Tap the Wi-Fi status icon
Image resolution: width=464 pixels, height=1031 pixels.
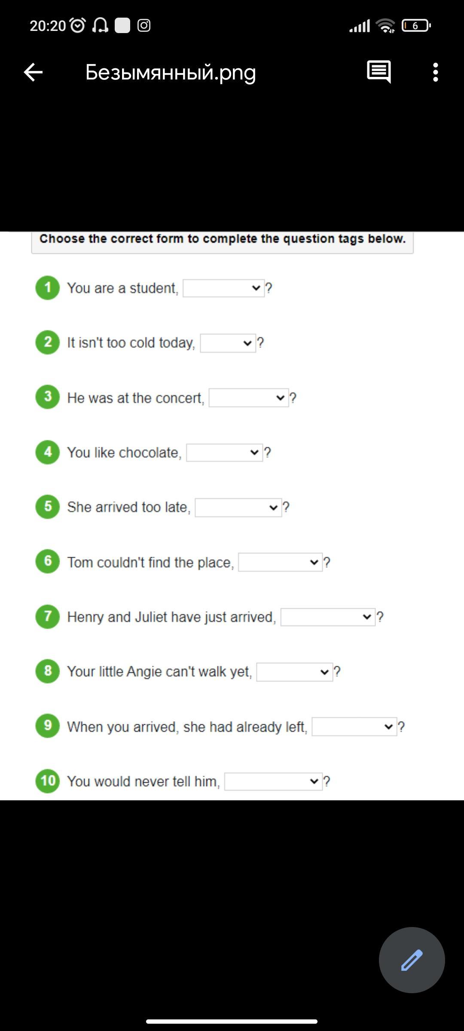(385, 26)
